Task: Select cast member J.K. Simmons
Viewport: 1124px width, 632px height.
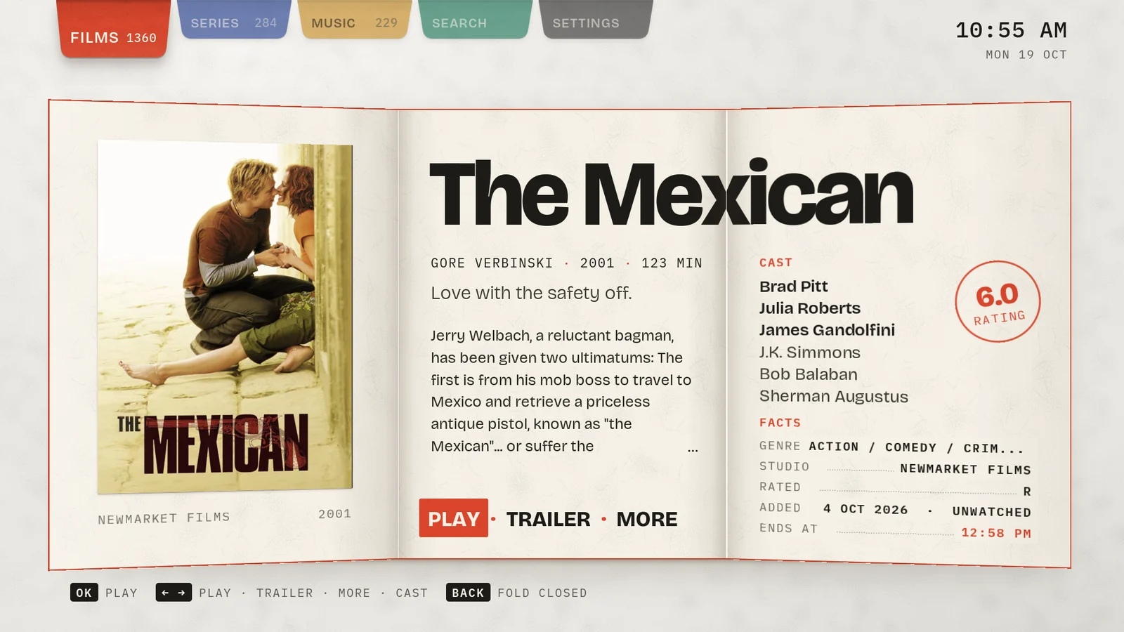Action: click(x=809, y=353)
